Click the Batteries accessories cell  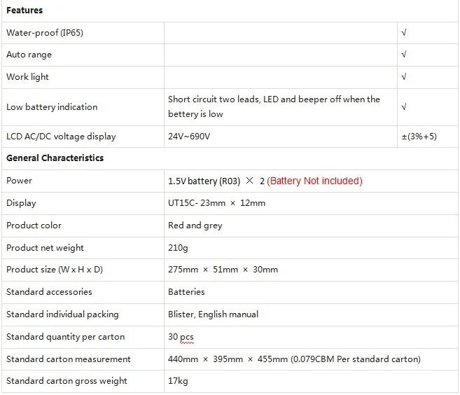tap(186, 292)
